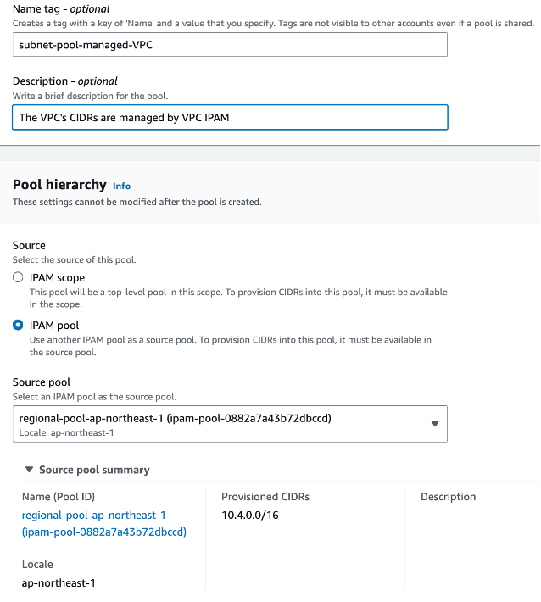Open the Info link beside Pool hierarchy
The width and height of the screenshot is (541, 602).
coord(122,186)
